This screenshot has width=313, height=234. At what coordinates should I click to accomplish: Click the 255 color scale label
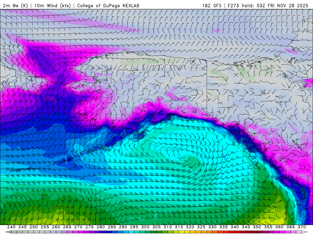45,227
